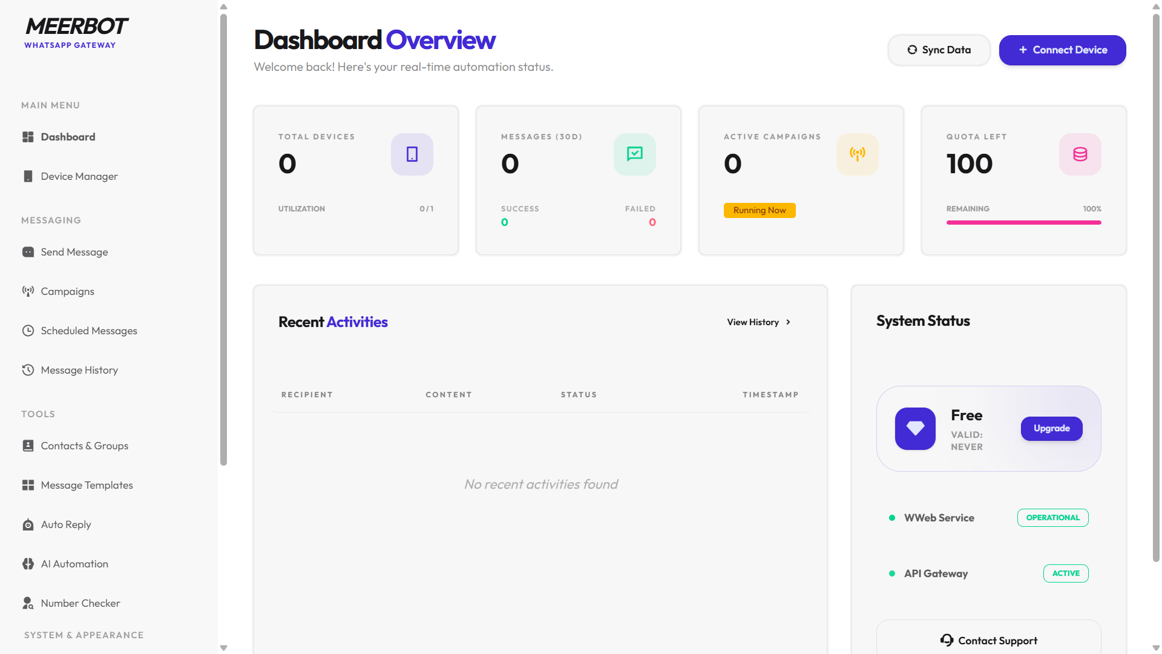The image size is (1162, 654).
Task: Click the Running Now campaign badge
Action: [759, 210]
